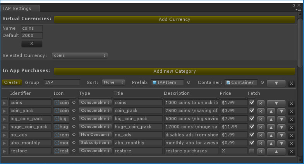The height and width of the screenshot is (164, 304).
Task: Open the window options menu
Action: 299,10
